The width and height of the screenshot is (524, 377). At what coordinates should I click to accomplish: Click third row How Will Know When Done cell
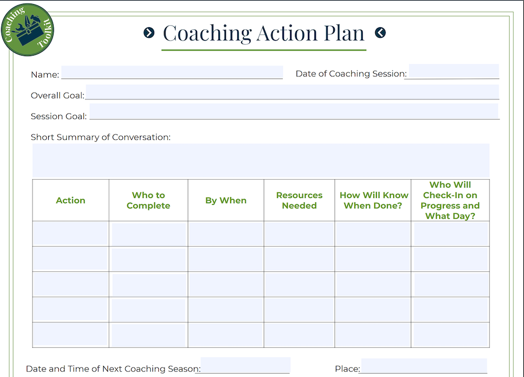[x=373, y=284]
